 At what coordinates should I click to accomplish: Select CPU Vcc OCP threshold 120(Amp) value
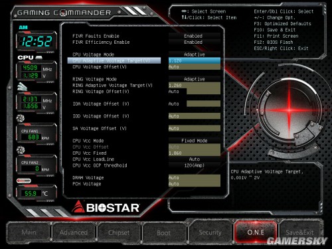coord(195,165)
